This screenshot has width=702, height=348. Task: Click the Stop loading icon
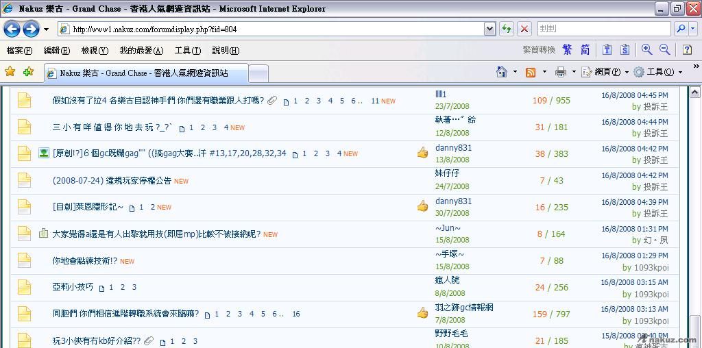524,29
